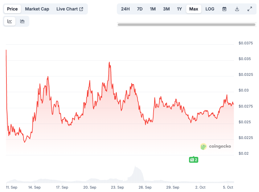259x192 pixels.
Task: Select the Max time range
Action: coord(194,9)
